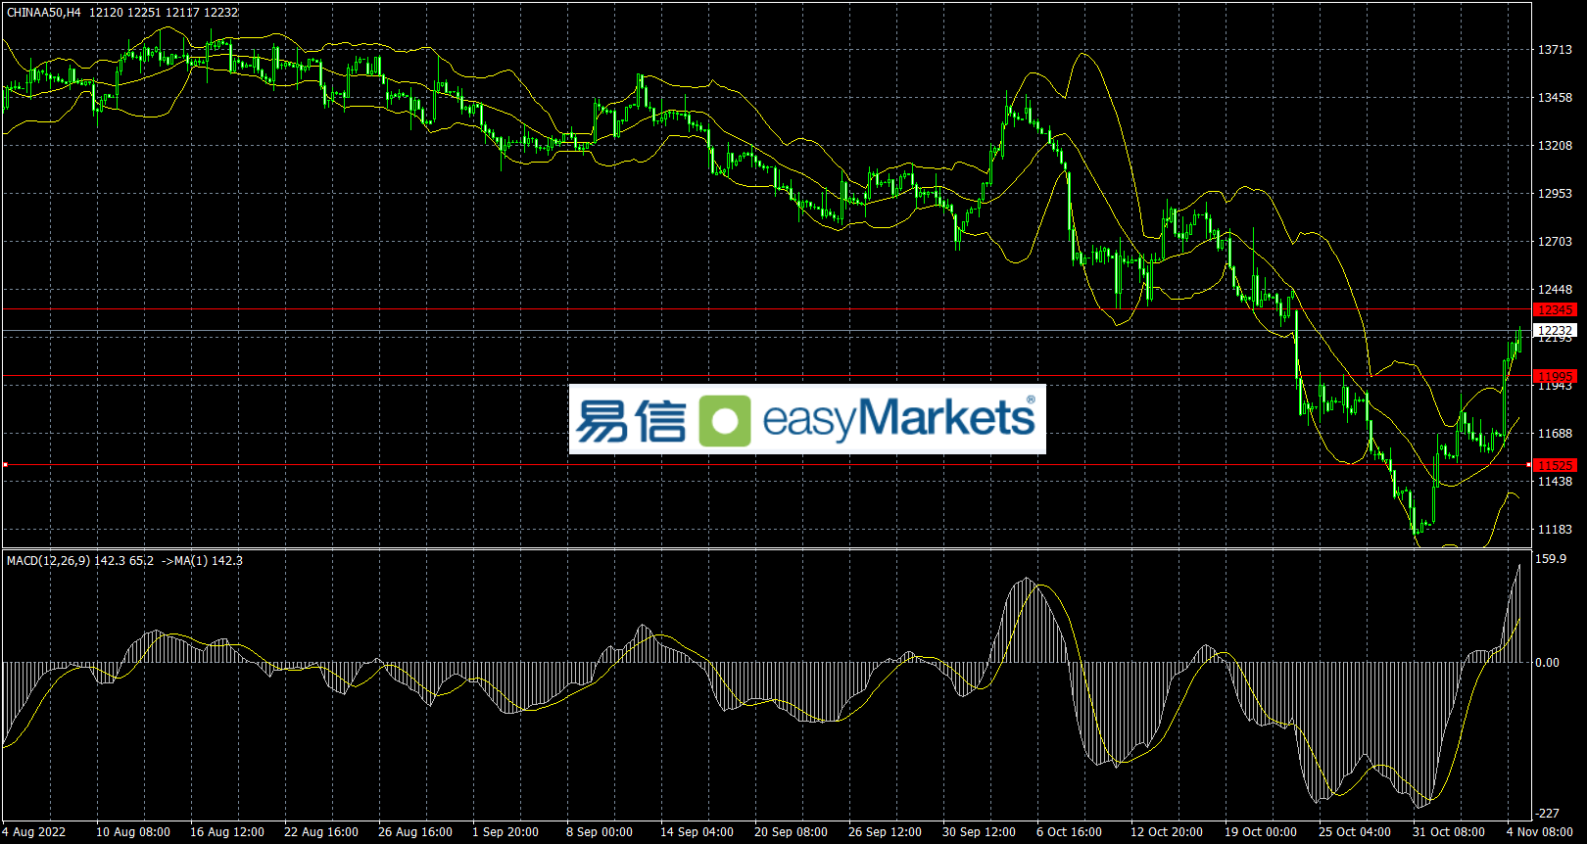Select the red horizontal line at 11525
The height and width of the screenshot is (844, 1587).
click(x=766, y=465)
